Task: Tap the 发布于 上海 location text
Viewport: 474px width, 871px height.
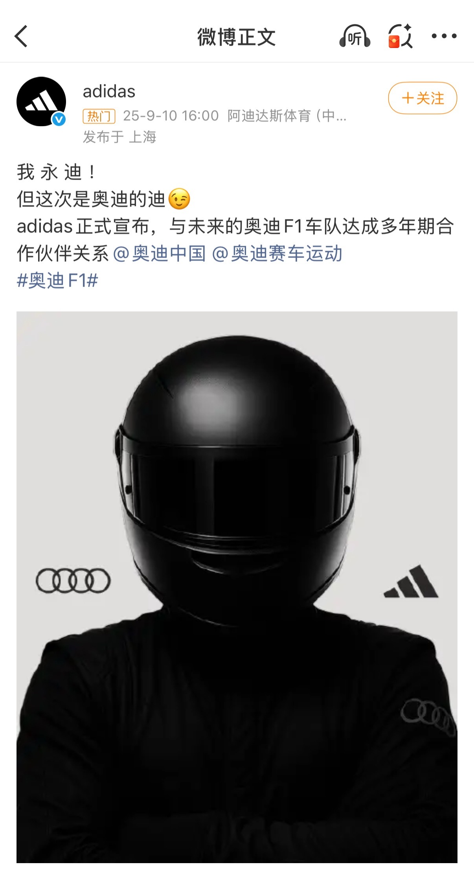Action: pos(119,137)
